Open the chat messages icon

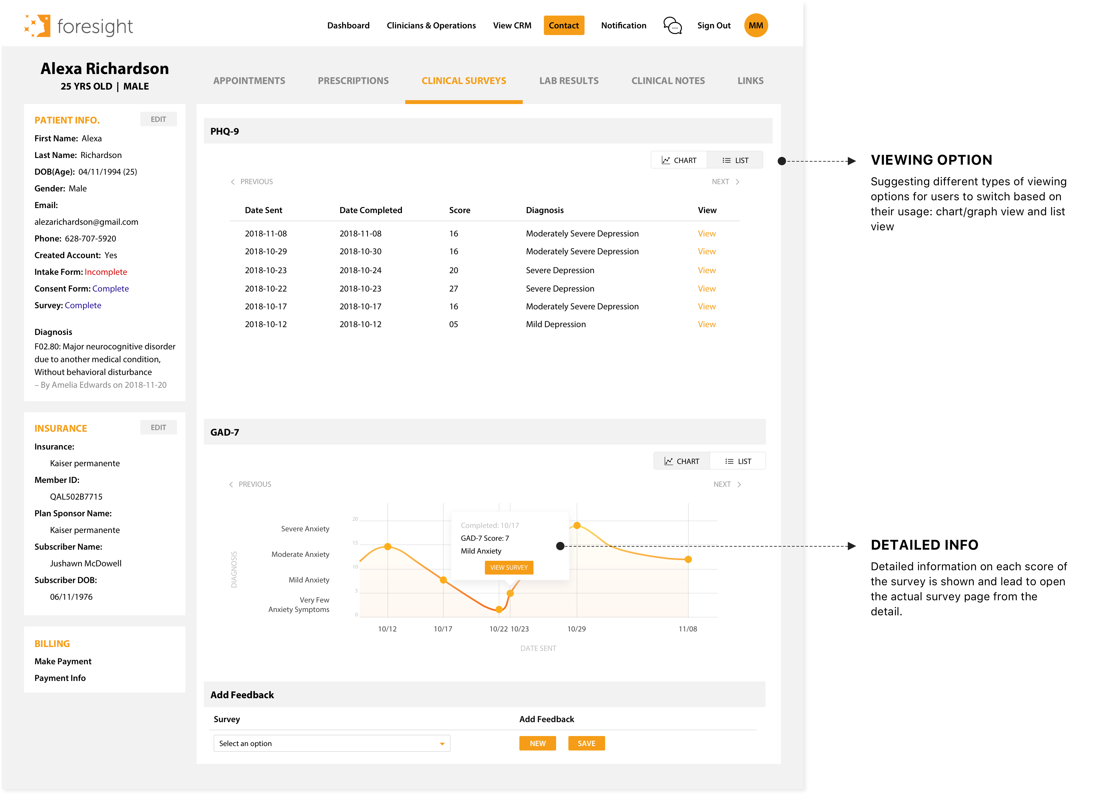tap(672, 26)
